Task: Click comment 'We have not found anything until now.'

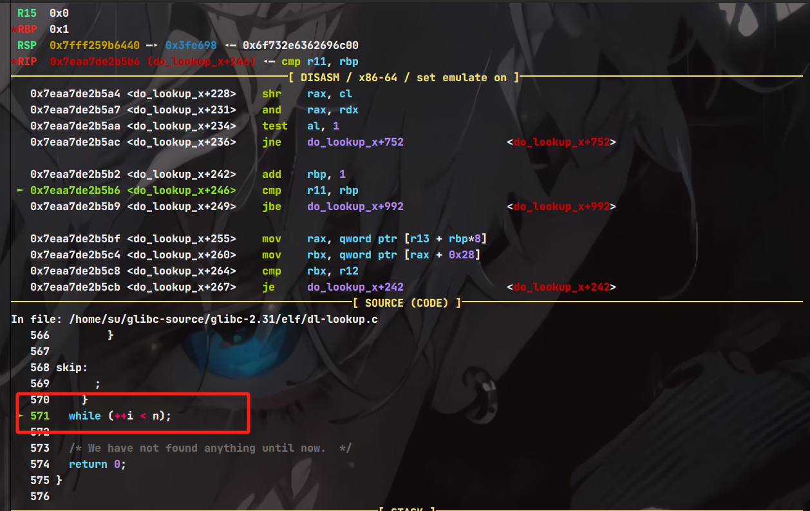Action: point(211,448)
